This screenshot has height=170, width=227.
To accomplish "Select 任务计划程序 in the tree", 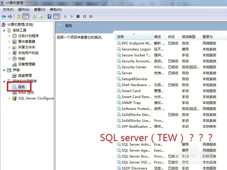I will (x=28, y=36).
